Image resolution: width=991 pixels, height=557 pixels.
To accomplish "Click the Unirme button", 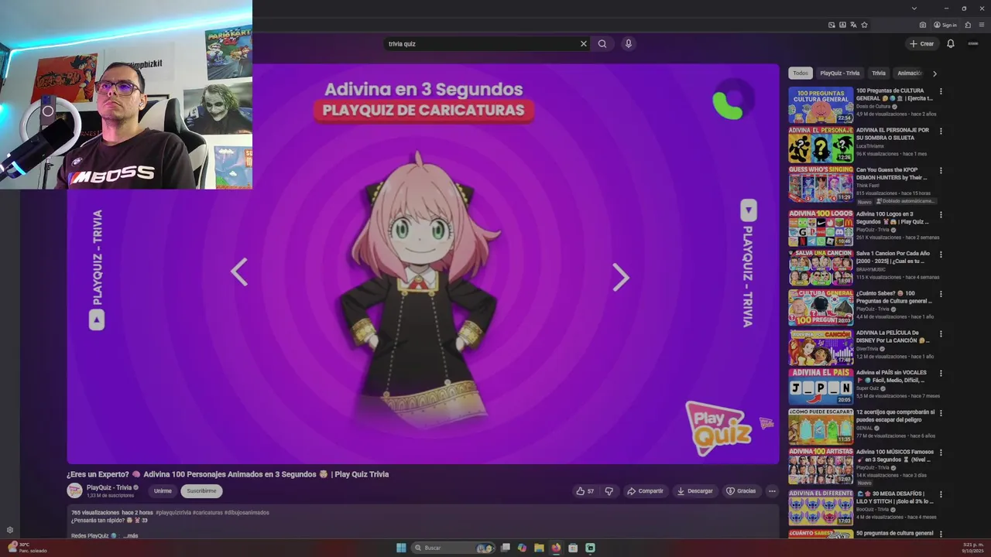I will click(x=163, y=491).
